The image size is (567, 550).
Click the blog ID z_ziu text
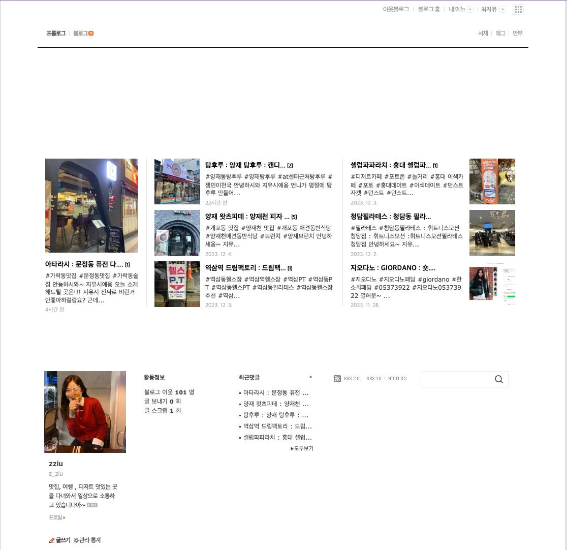coord(56,474)
